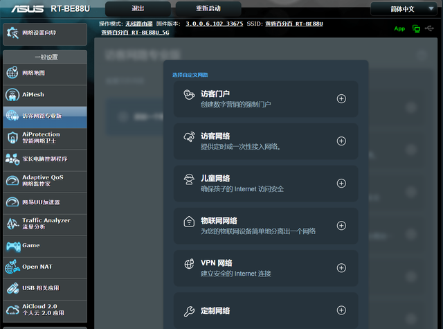Click the Kids Network (儿童网络) face icon

click(189, 179)
